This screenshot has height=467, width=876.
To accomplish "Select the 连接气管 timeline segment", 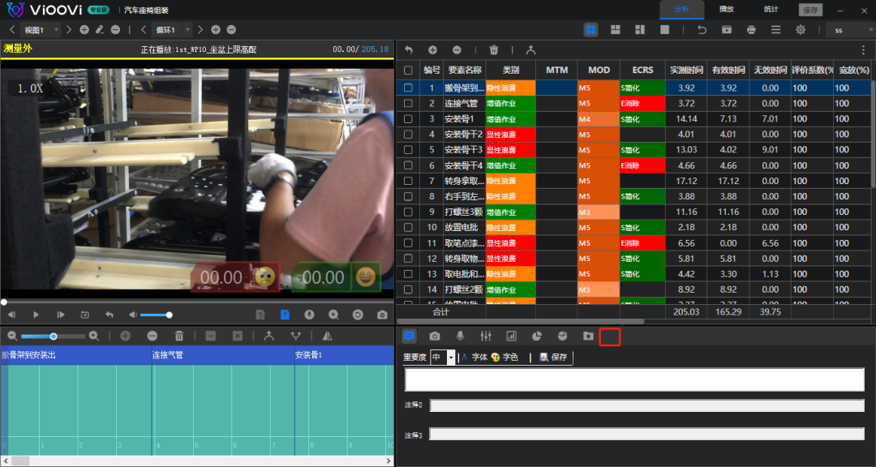I will [x=223, y=355].
